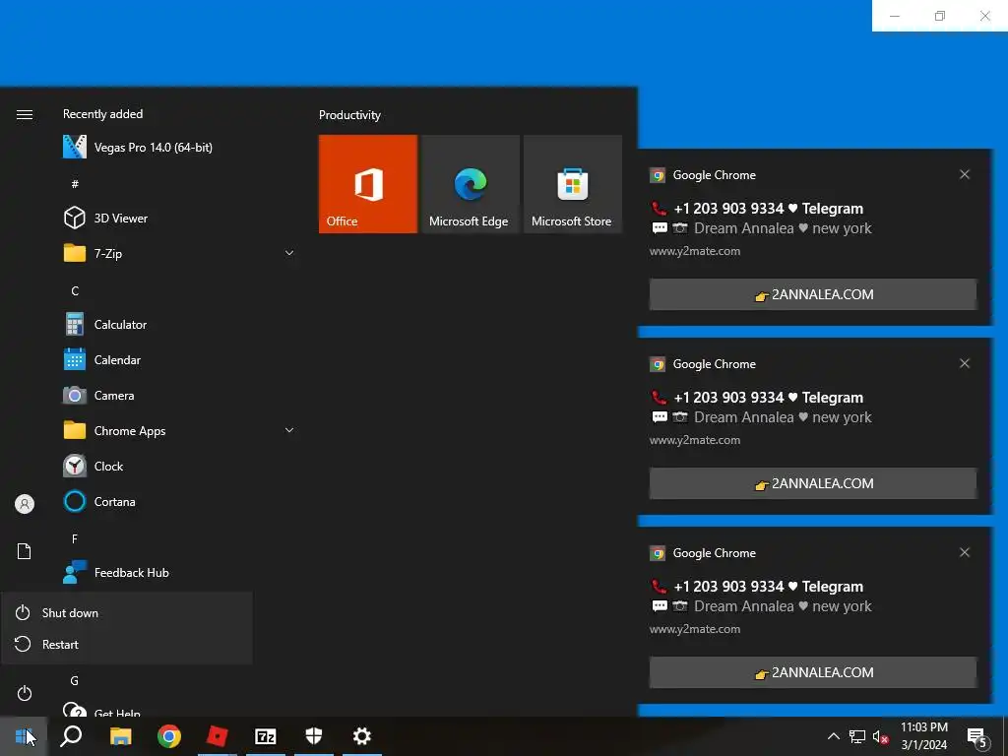Open Settings gear on taskbar
The width and height of the screenshot is (1008, 756).
(x=362, y=736)
